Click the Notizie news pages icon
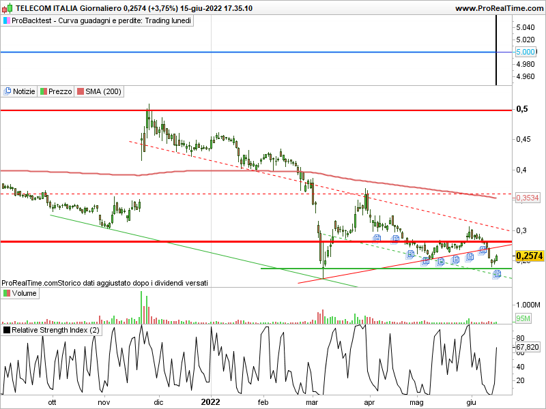Image resolution: width=546 pixels, height=409 pixels. coord(8,91)
